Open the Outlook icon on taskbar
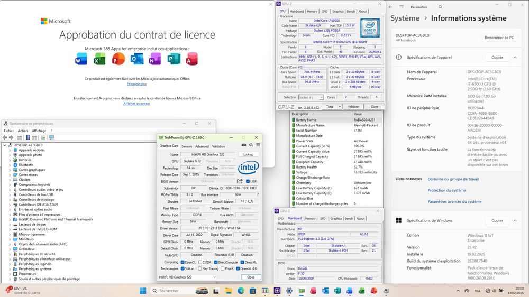This screenshot has height=297, width=529. [x=325, y=291]
